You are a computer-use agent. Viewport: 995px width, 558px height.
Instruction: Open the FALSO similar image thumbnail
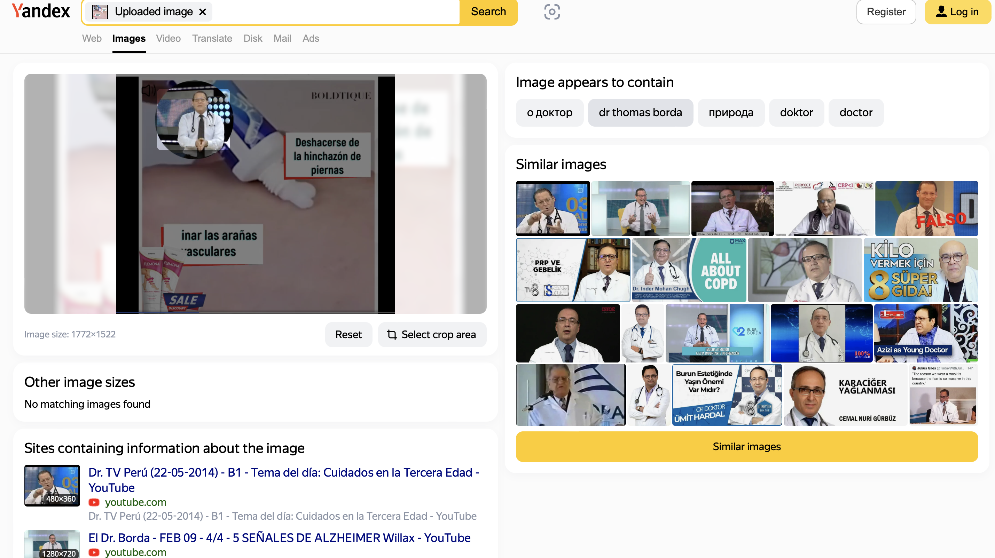pos(926,208)
